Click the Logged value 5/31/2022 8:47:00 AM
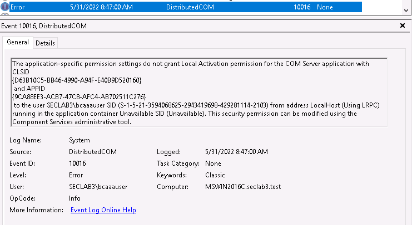This screenshot has height=225, width=412. [236, 152]
